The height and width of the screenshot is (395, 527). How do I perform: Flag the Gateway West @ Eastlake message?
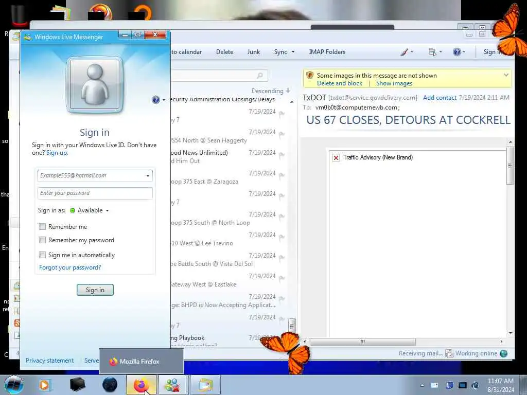[282, 278]
